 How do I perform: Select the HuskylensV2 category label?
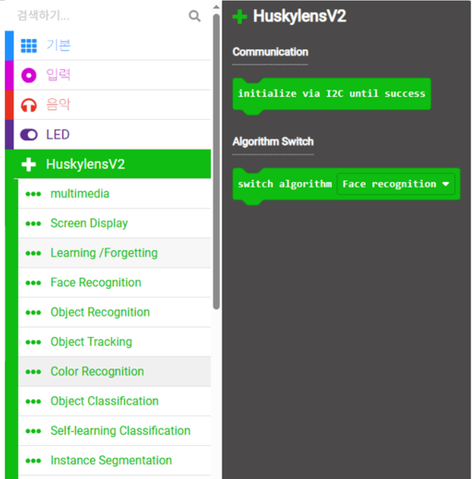[85, 164]
